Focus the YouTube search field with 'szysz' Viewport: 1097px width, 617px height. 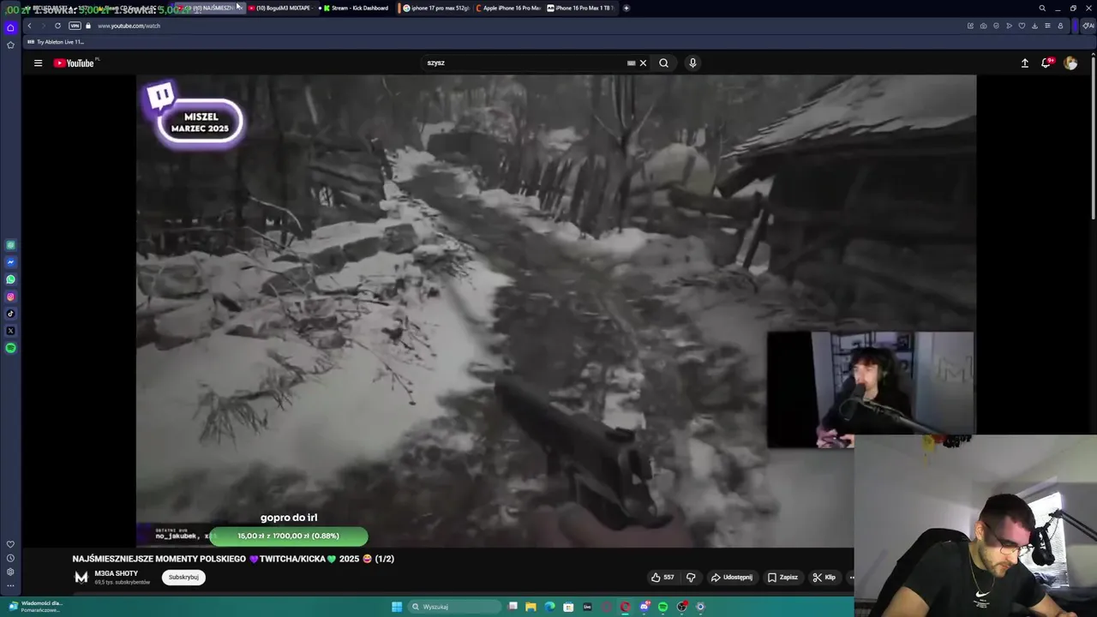coord(525,63)
